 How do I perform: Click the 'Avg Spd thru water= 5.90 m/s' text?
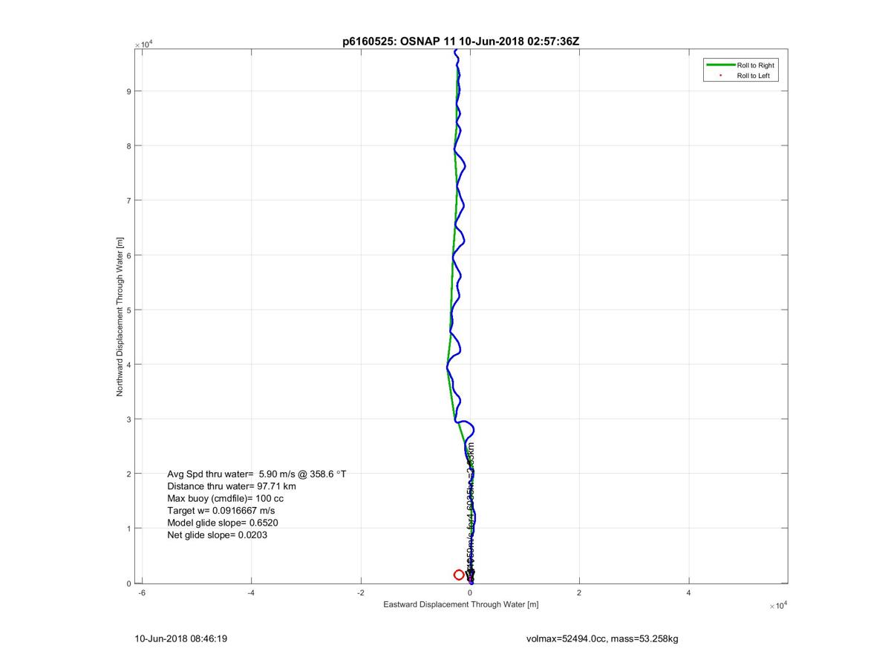tap(230, 474)
